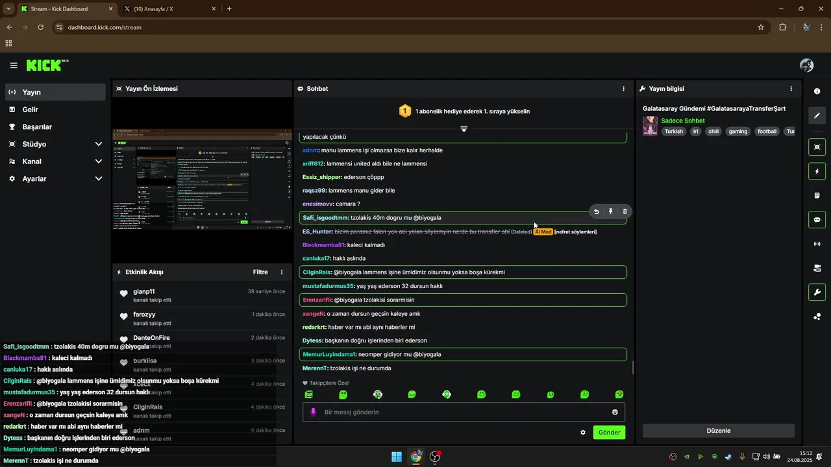This screenshot has width=831, height=467.
Task: Click the purple microphone icon in the message box
Action: pyautogui.click(x=313, y=412)
